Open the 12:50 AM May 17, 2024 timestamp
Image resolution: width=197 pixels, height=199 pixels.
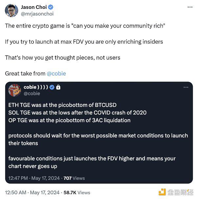point(32,192)
